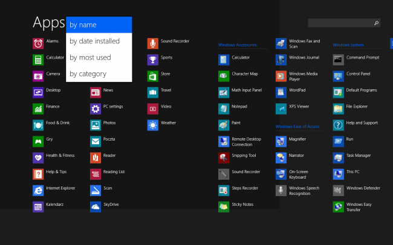Open Control Panel entry
This screenshot has width=393, height=245.
(352, 76)
